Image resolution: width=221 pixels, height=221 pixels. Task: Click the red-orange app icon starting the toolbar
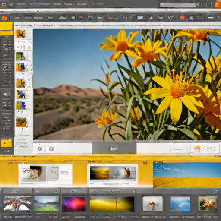click(4, 18)
